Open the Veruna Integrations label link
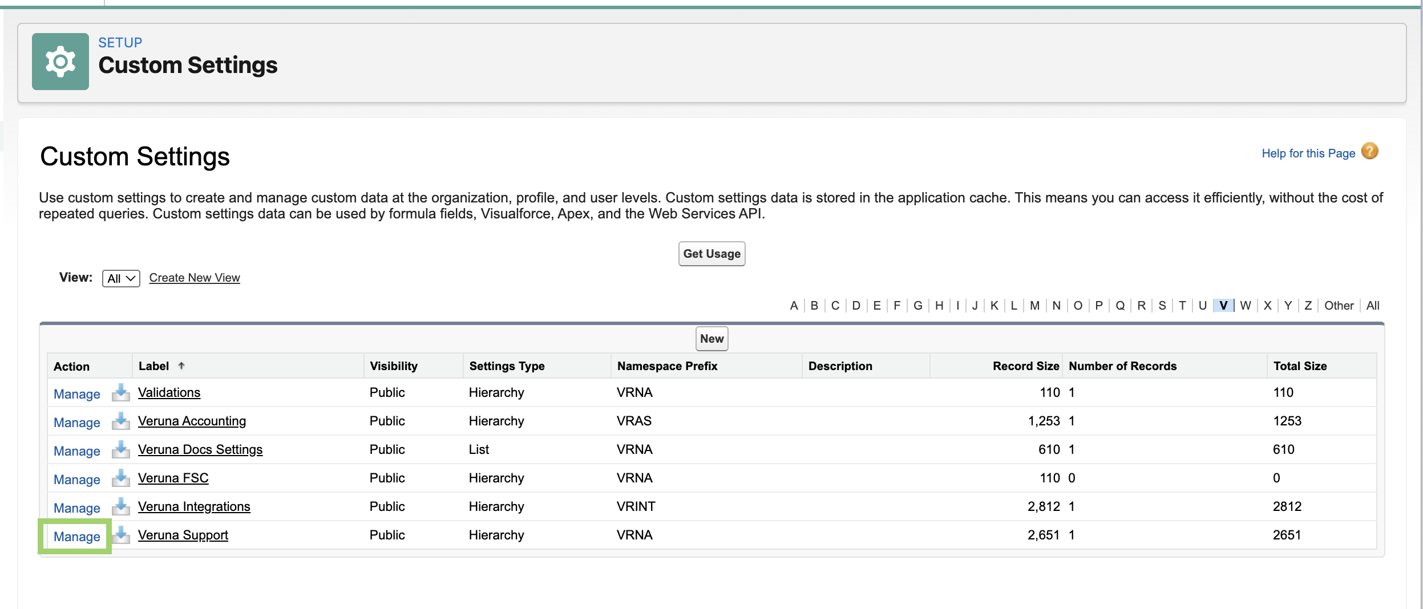 (194, 506)
